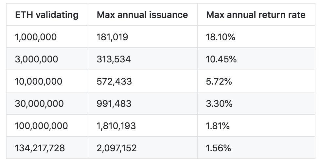
Task: Click the 2,097,152 issuance cell
Action: coord(116,148)
